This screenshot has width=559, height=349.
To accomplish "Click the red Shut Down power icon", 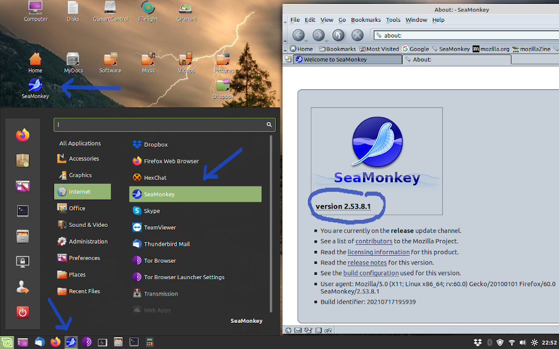I will [22, 312].
